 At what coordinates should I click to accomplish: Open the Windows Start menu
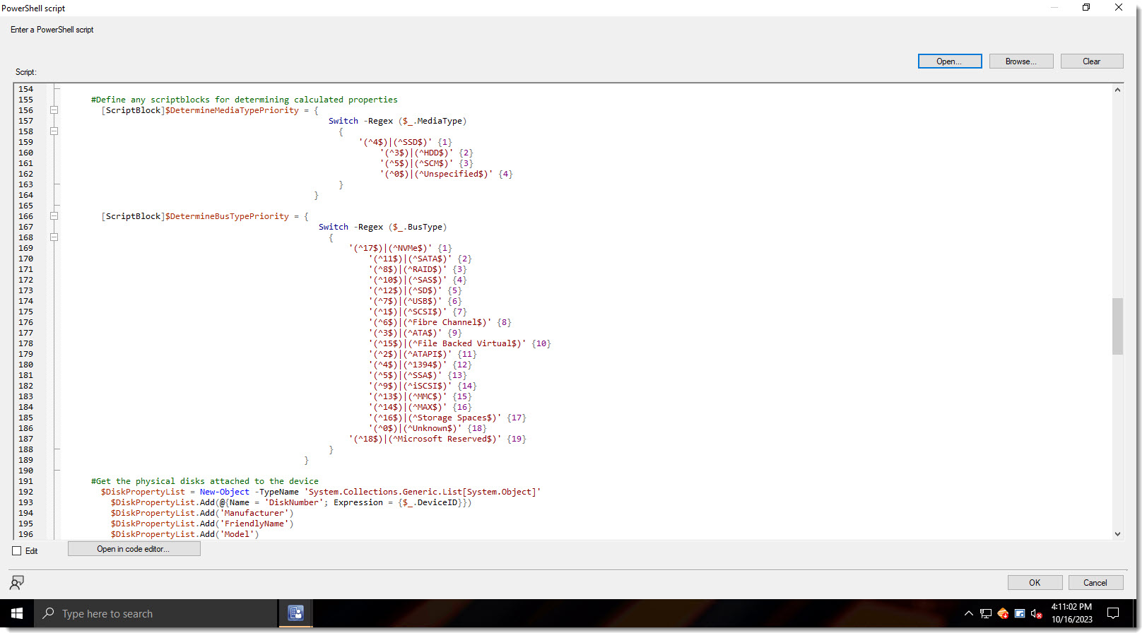coord(17,613)
